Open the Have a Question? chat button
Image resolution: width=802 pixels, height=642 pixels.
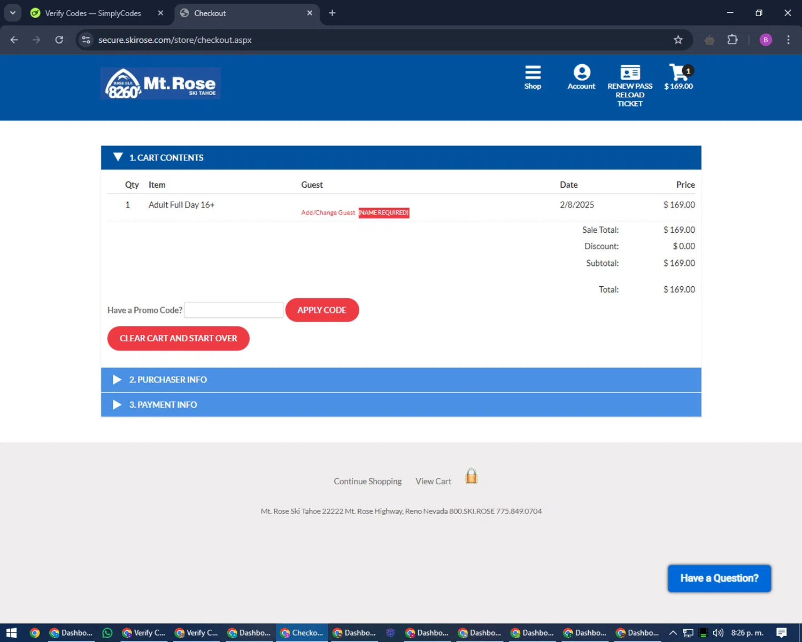pyautogui.click(x=719, y=578)
